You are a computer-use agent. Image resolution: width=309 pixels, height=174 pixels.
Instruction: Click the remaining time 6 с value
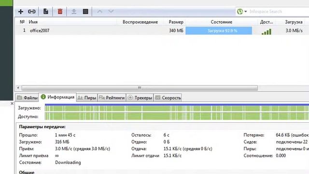pos(166,135)
